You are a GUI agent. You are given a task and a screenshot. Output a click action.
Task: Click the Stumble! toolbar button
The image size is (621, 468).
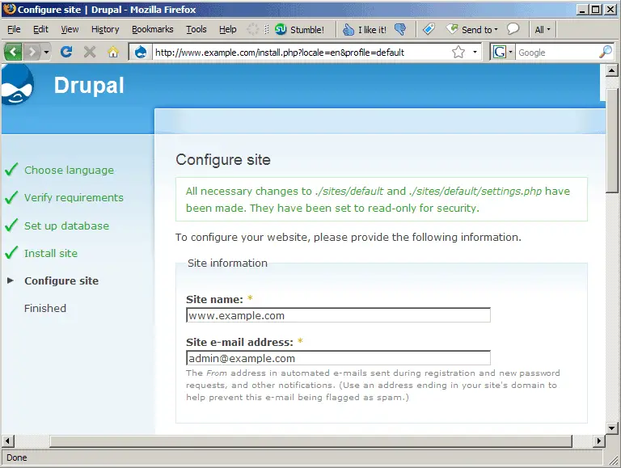pyautogui.click(x=299, y=30)
